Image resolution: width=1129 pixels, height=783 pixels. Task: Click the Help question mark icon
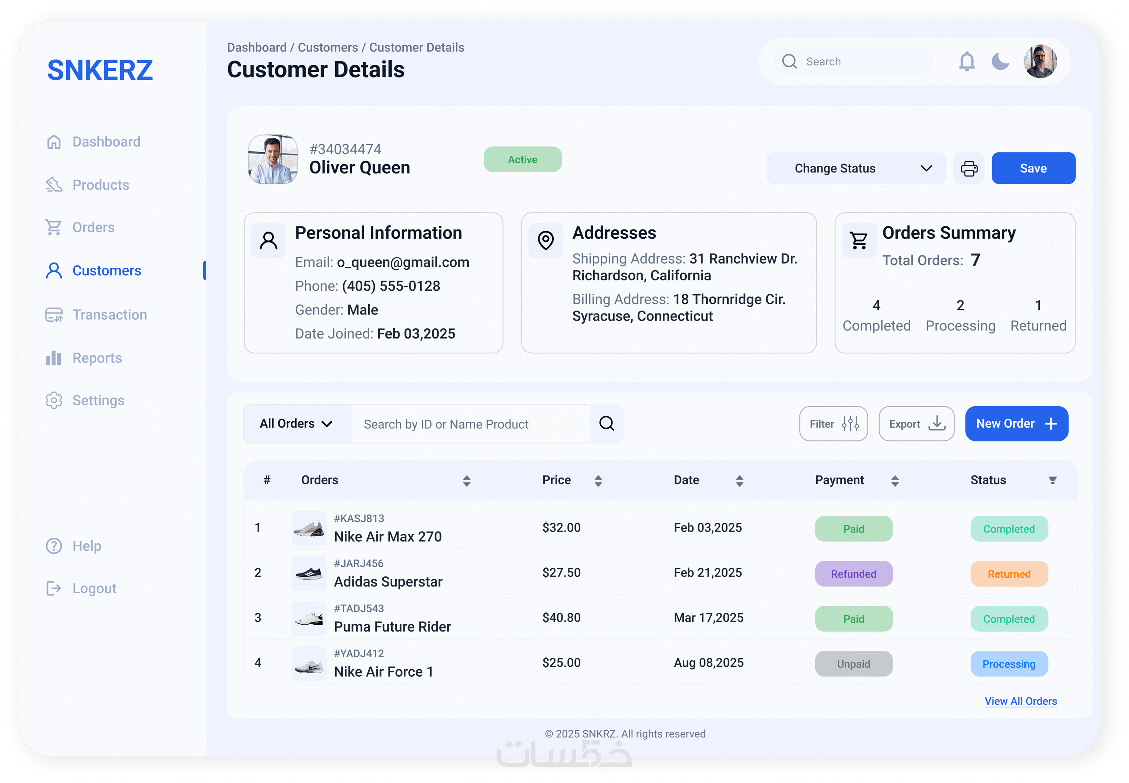[x=54, y=545]
